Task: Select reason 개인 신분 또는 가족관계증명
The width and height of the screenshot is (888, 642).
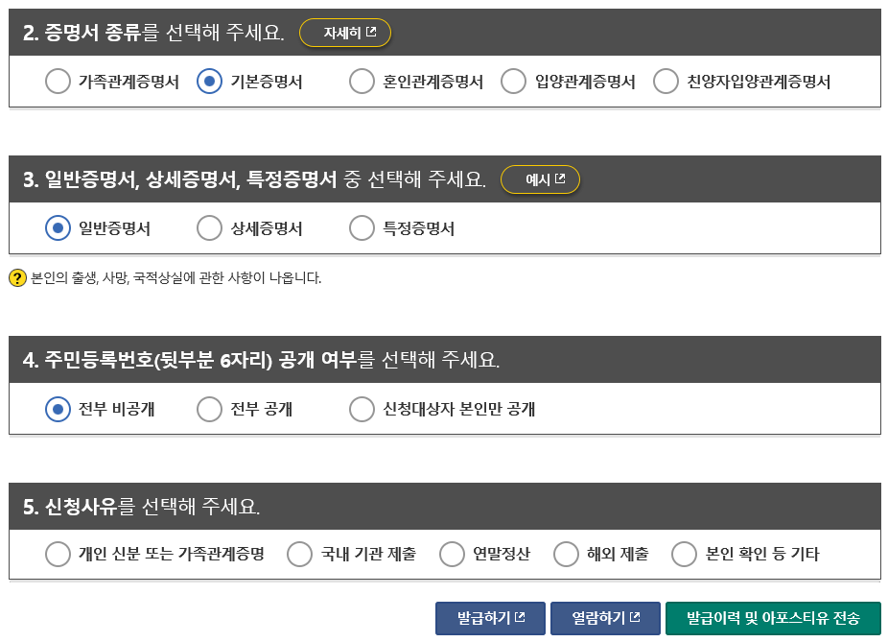Action: click(58, 554)
